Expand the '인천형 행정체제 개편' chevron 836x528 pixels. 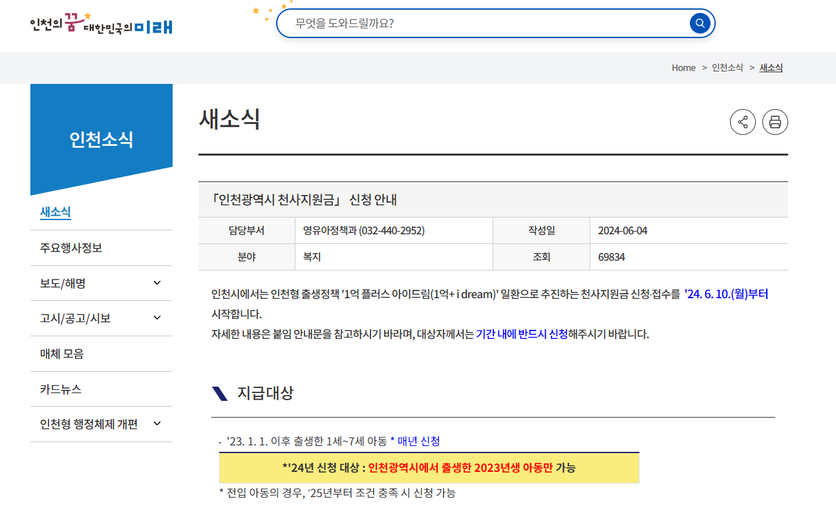pyautogui.click(x=157, y=423)
